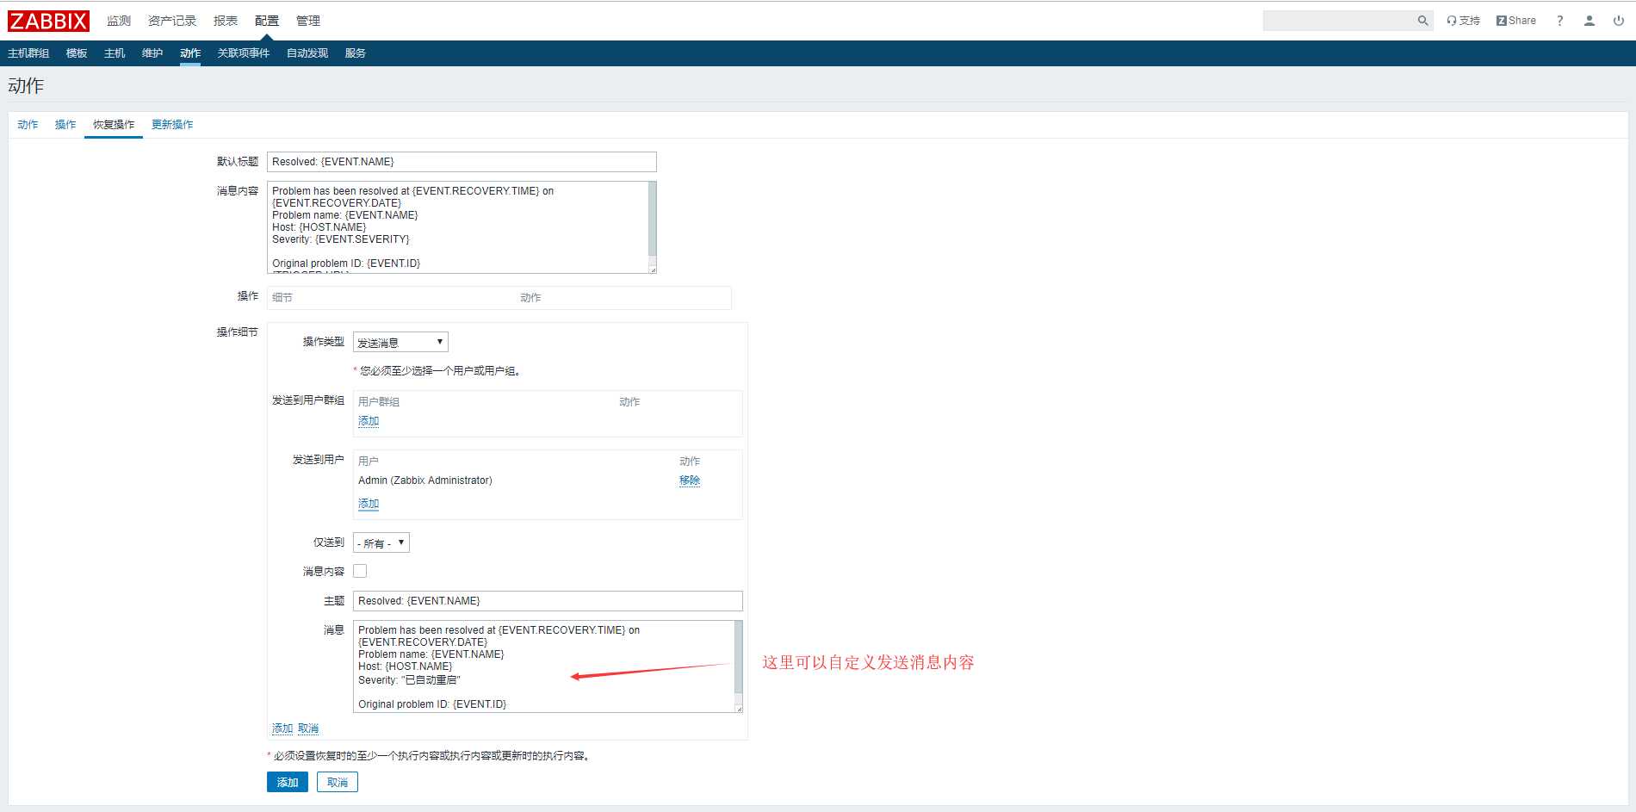Select the 恢复操作 tab

[x=114, y=125]
